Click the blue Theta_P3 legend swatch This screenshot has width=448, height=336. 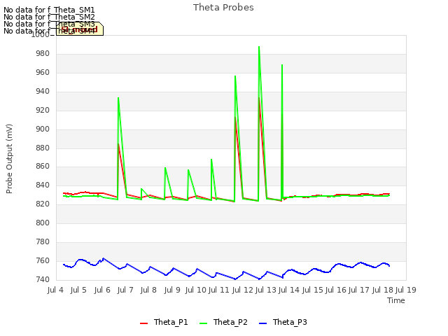click(x=262, y=323)
